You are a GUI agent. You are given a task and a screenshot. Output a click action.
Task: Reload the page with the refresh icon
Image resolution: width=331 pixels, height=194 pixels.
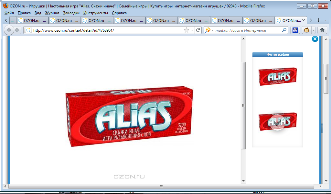[198, 30]
